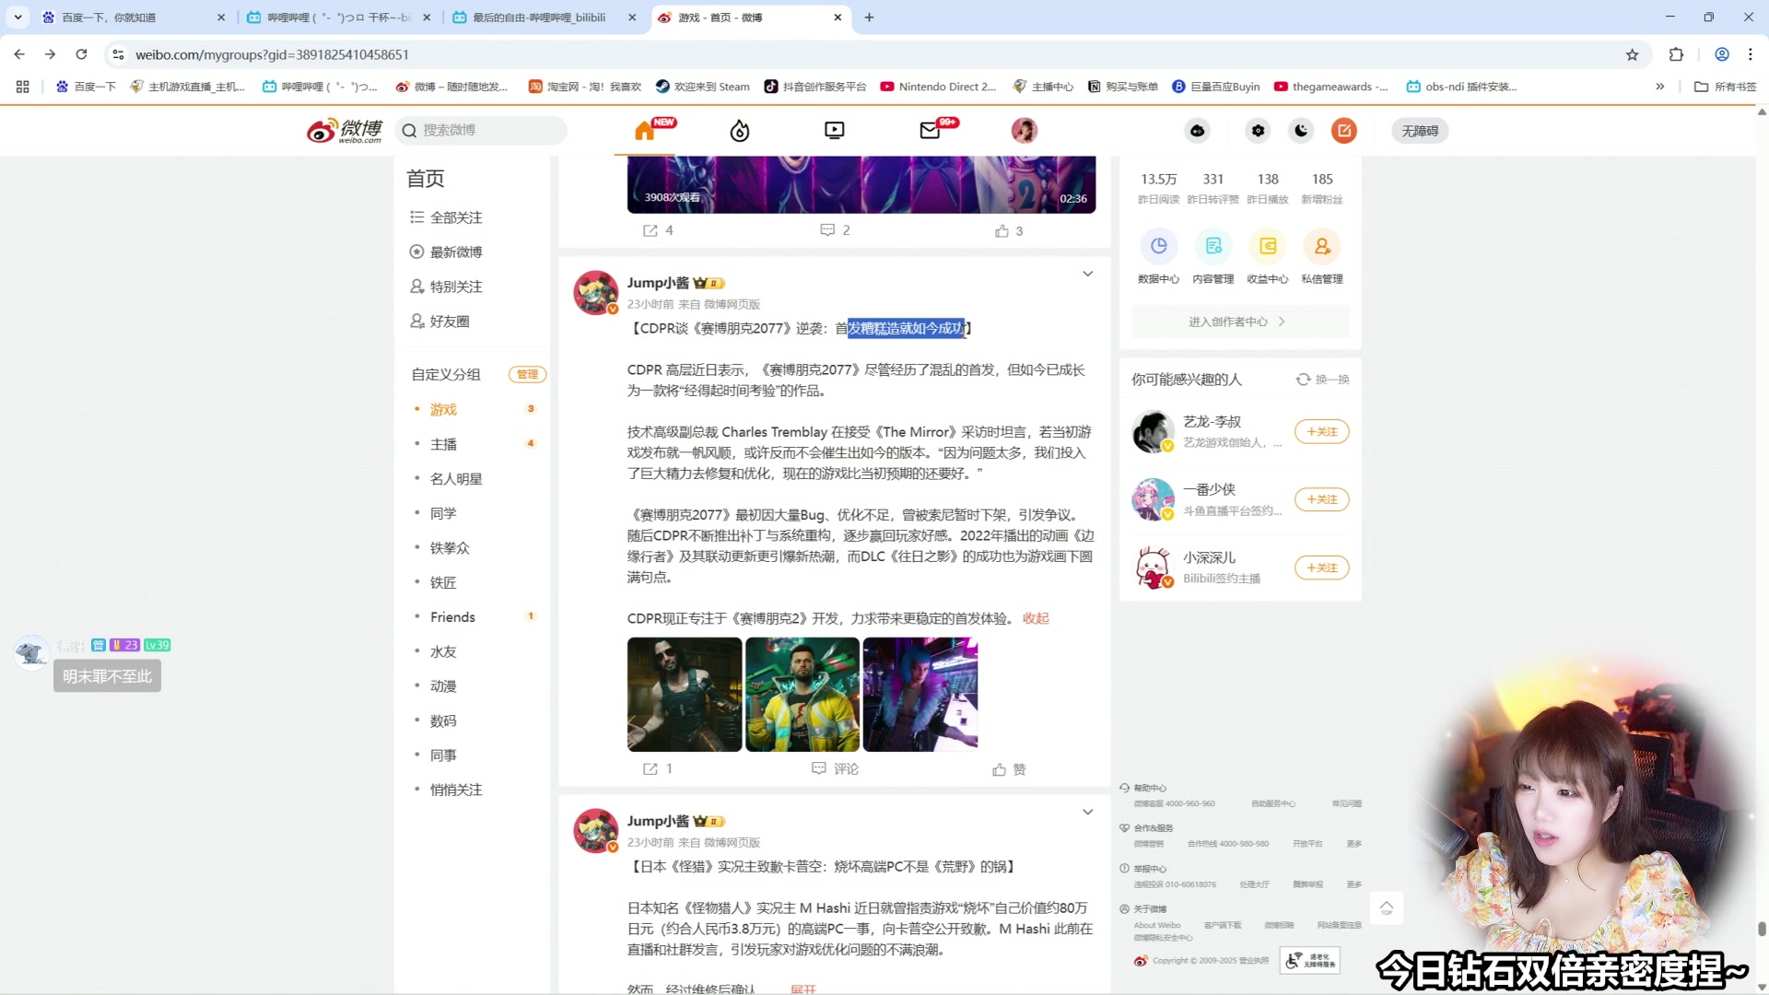Open the settings gear icon in Weibo header

pos(1258,131)
